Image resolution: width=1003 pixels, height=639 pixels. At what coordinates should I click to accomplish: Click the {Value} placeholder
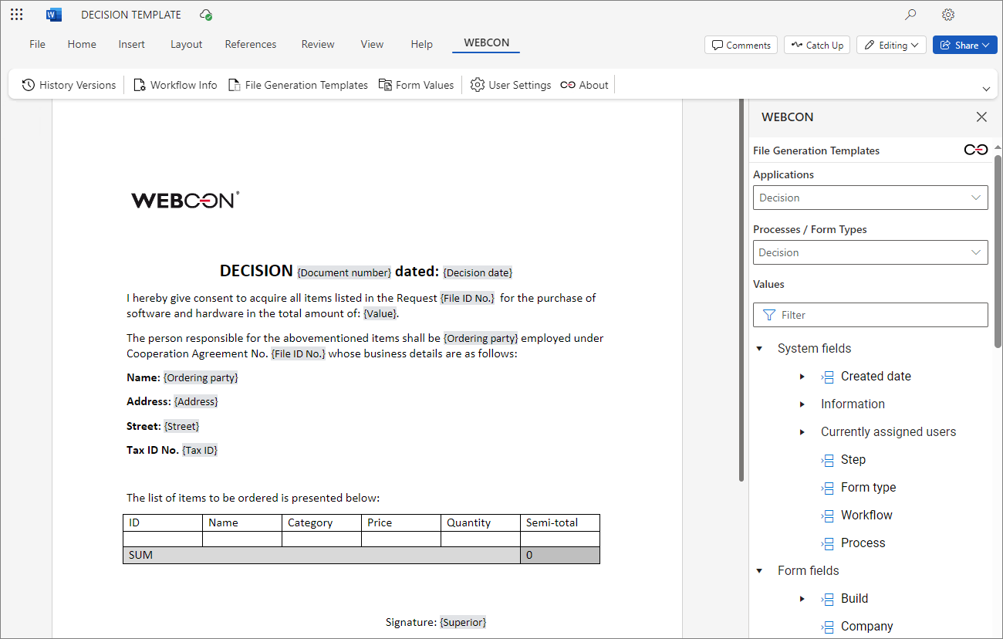pyautogui.click(x=380, y=313)
